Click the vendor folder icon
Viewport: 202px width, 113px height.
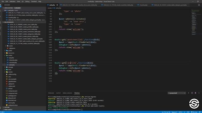(7, 72)
